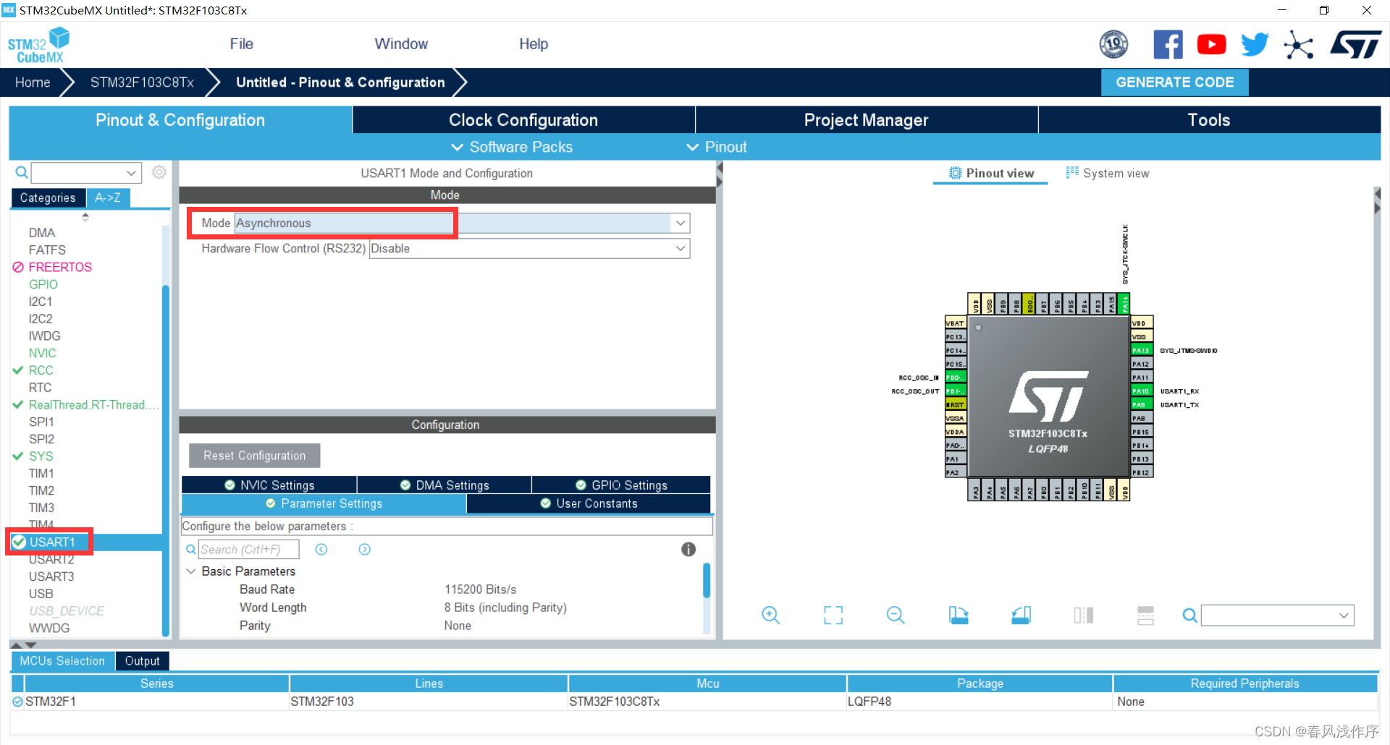The image size is (1390, 745).
Task: Click Reset Configuration button
Action: pyautogui.click(x=254, y=456)
